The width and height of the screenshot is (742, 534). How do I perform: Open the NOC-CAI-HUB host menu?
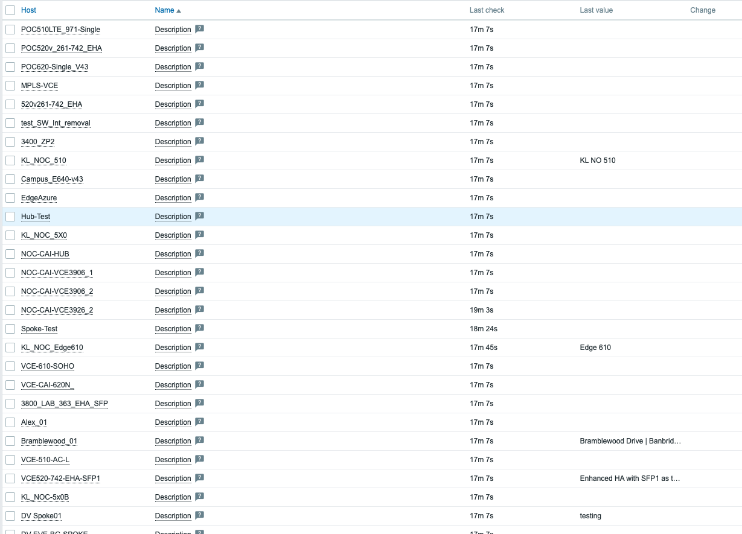[x=45, y=254]
